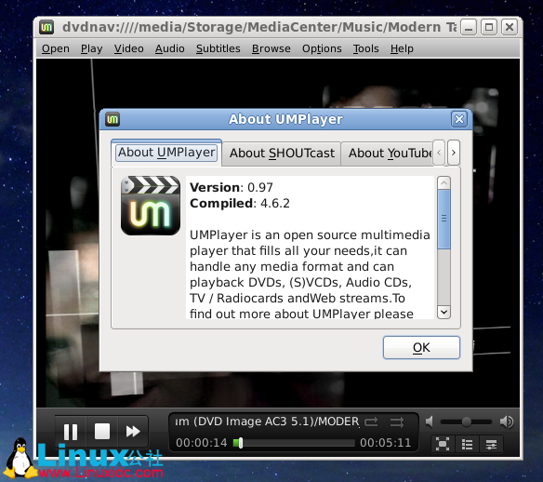Click the vertical scrollbar thumb in the About dialog
This screenshot has width=543, height=482.
point(444,219)
